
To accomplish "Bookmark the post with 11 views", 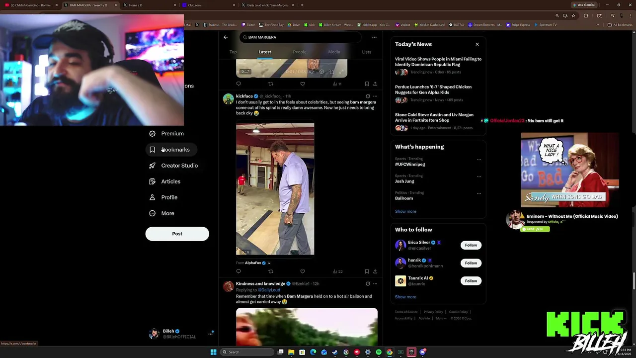I will pos(367,84).
